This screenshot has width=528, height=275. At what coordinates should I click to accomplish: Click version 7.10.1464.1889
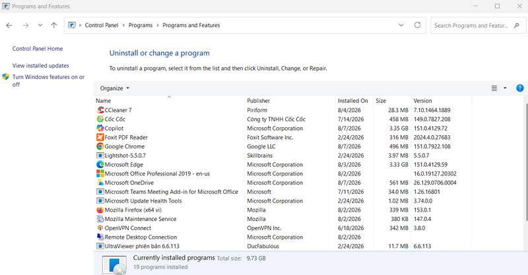coord(432,110)
